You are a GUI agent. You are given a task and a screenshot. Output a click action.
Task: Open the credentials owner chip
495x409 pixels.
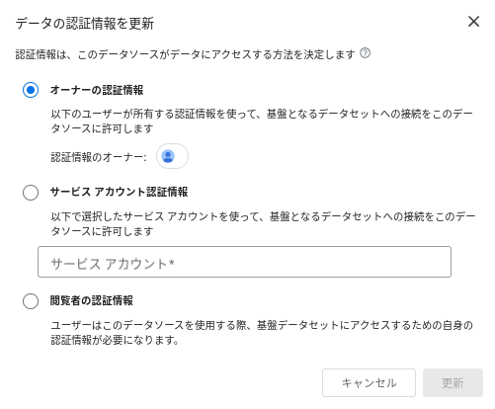pos(172,156)
